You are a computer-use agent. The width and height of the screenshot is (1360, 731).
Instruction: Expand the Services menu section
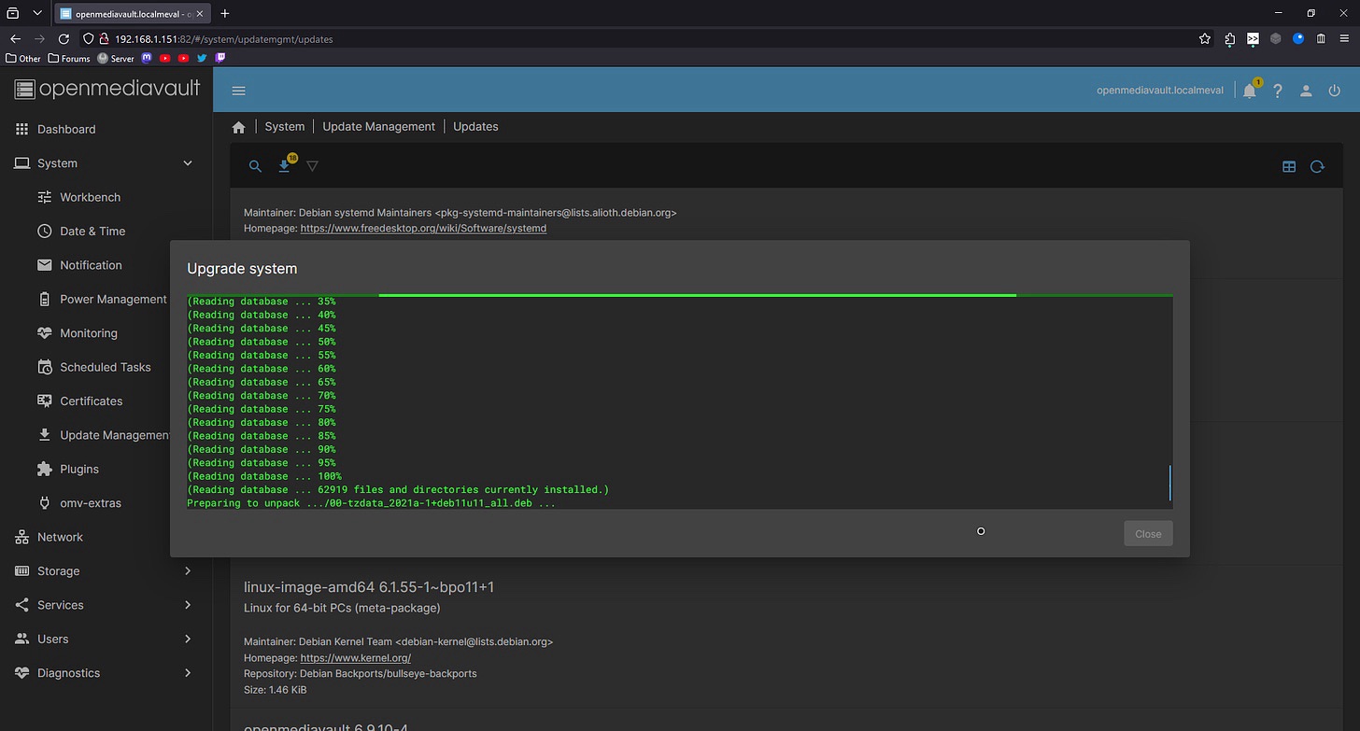[x=187, y=605]
